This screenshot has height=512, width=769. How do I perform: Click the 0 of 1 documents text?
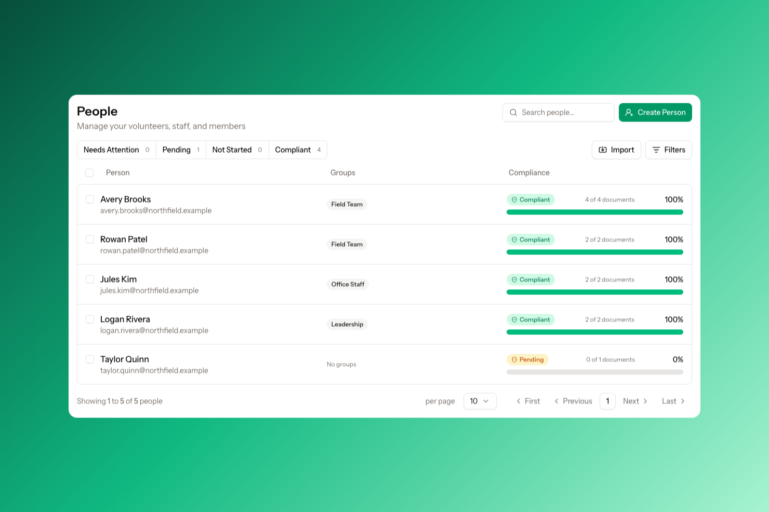tap(611, 359)
